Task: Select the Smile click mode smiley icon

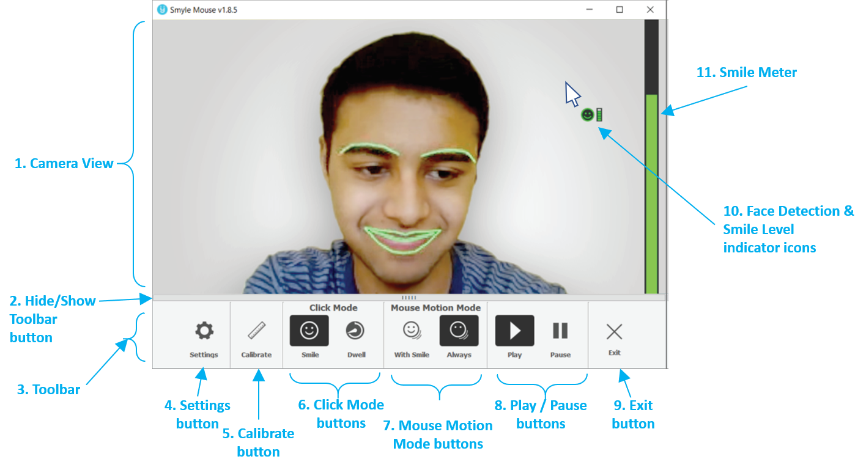Action: point(309,330)
